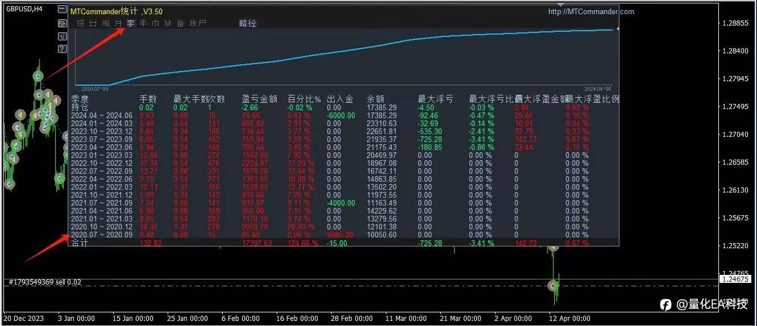Click the trade marker on the sell order line
757x326 pixels.
(x=554, y=286)
